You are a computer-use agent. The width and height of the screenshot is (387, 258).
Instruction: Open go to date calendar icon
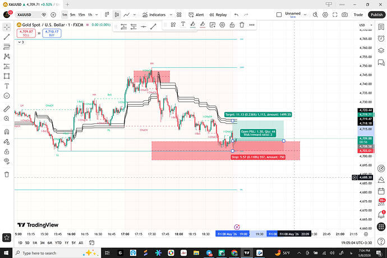[91, 243]
